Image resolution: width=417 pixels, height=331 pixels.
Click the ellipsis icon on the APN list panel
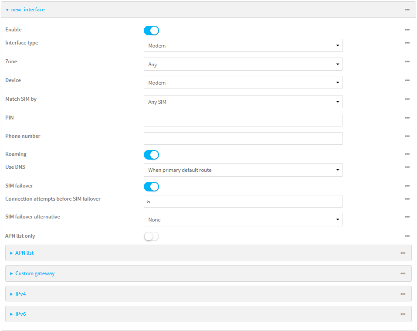point(403,253)
